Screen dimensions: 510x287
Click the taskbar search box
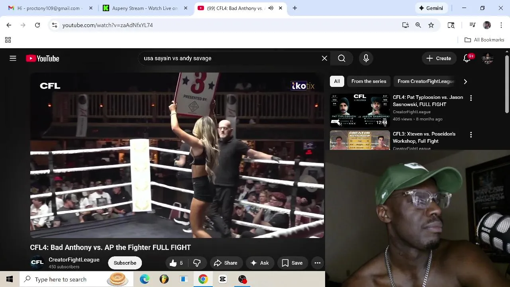[76, 279]
